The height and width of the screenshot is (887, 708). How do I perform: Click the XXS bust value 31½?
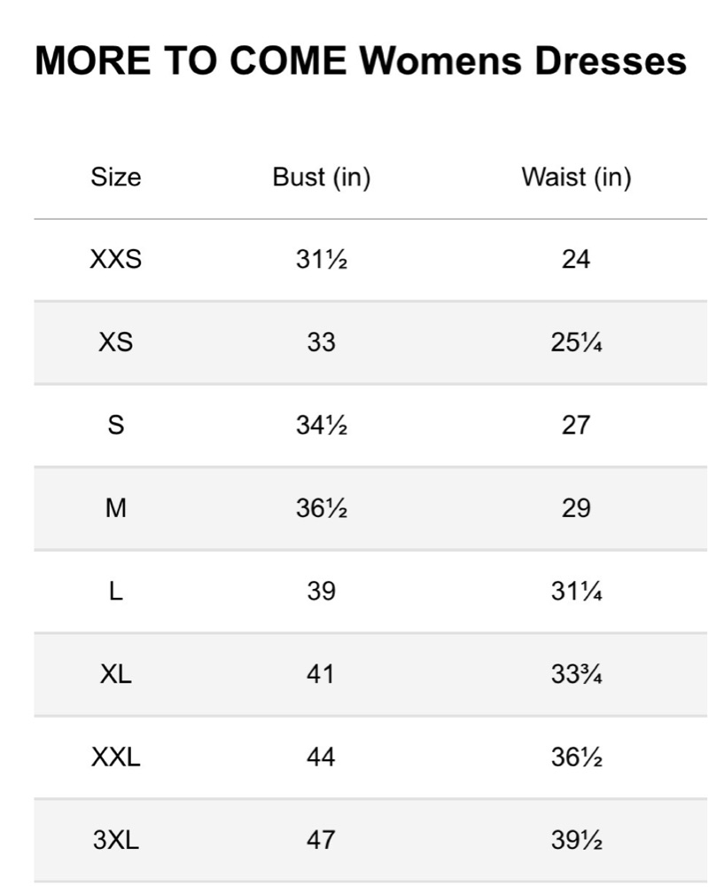click(322, 259)
